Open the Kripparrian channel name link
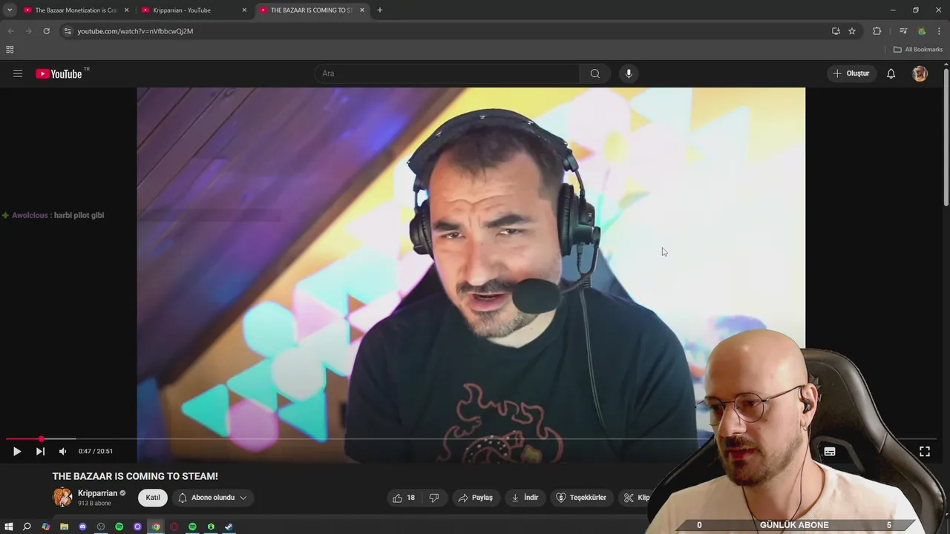 pyautogui.click(x=97, y=493)
